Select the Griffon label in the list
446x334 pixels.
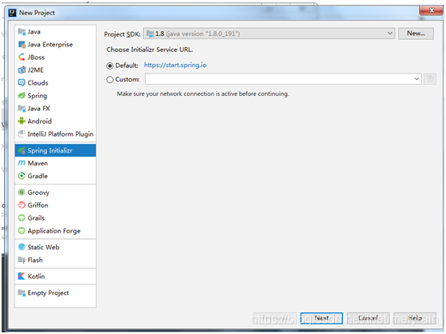(x=38, y=205)
